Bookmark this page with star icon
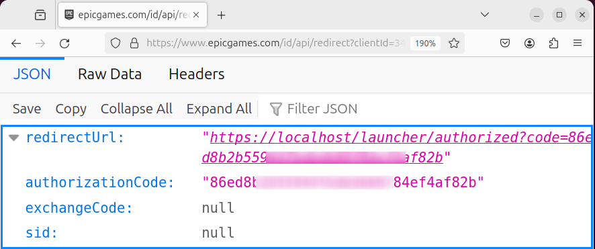The image size is (595, 249). coord(454,43)
